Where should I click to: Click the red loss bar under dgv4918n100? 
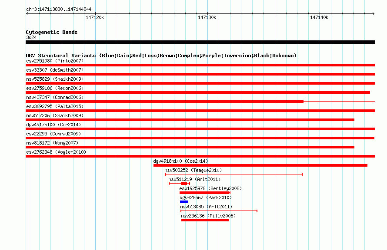point(260,165)
